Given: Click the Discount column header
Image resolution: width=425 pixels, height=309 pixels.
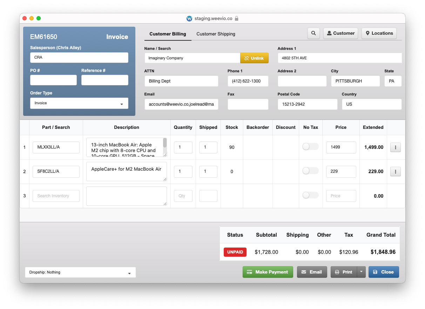Looking at the screenshot, I should pyautogui.click(x=286, y=127).
